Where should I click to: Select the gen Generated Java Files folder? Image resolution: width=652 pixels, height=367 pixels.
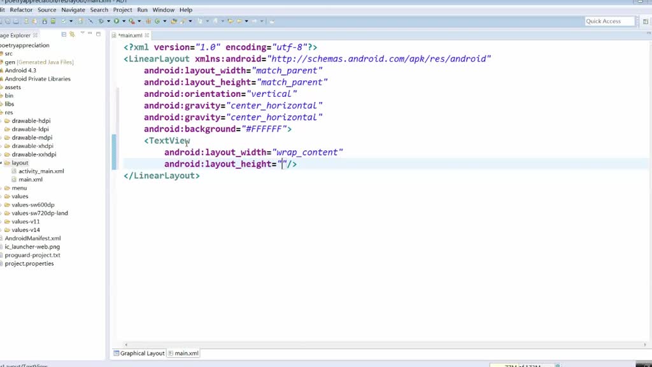click(x=39, y=62)
